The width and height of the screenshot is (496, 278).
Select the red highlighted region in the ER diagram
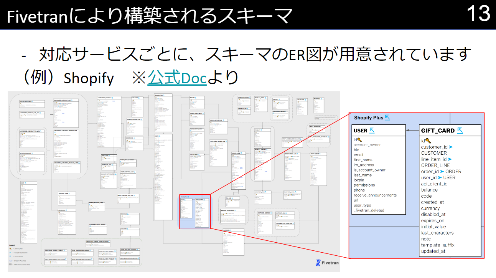[x=194, y=212]
